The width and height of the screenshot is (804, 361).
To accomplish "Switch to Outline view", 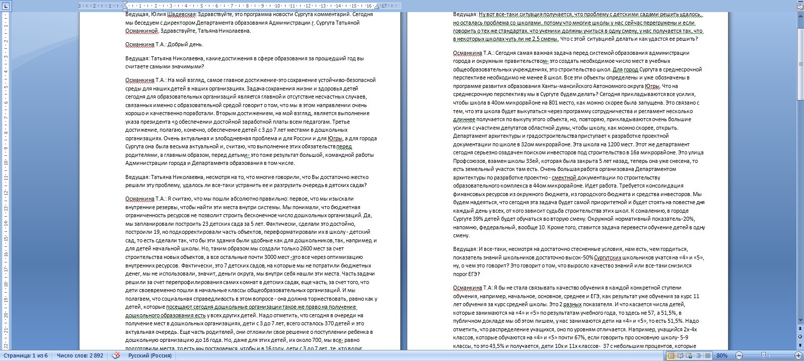I will click(x=698, y=355).
